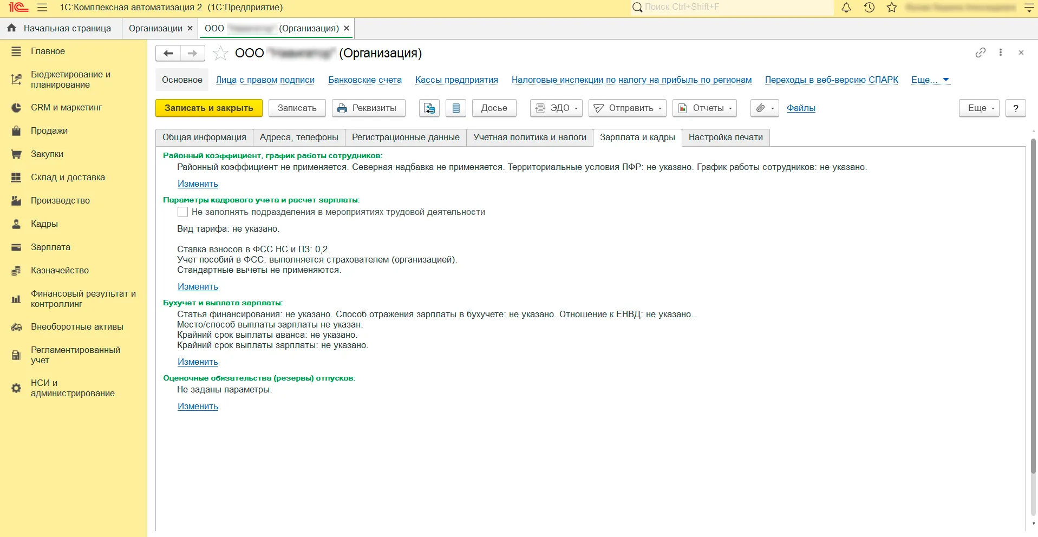Screen dimensions: 1038x537
Task: Expand the ЭДО dropdown
Action: coord(556,108)
